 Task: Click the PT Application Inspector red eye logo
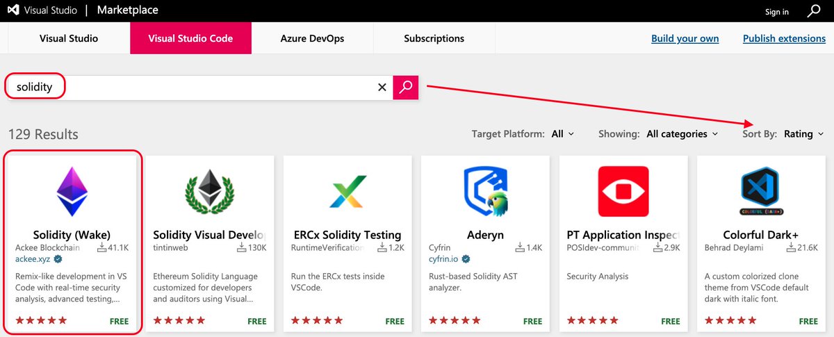coord(623,191)
